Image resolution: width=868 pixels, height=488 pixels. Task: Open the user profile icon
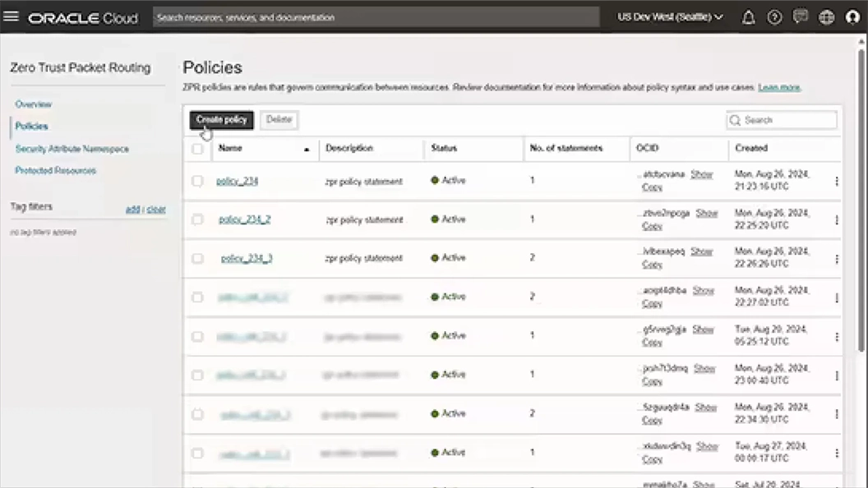point(852,18)
